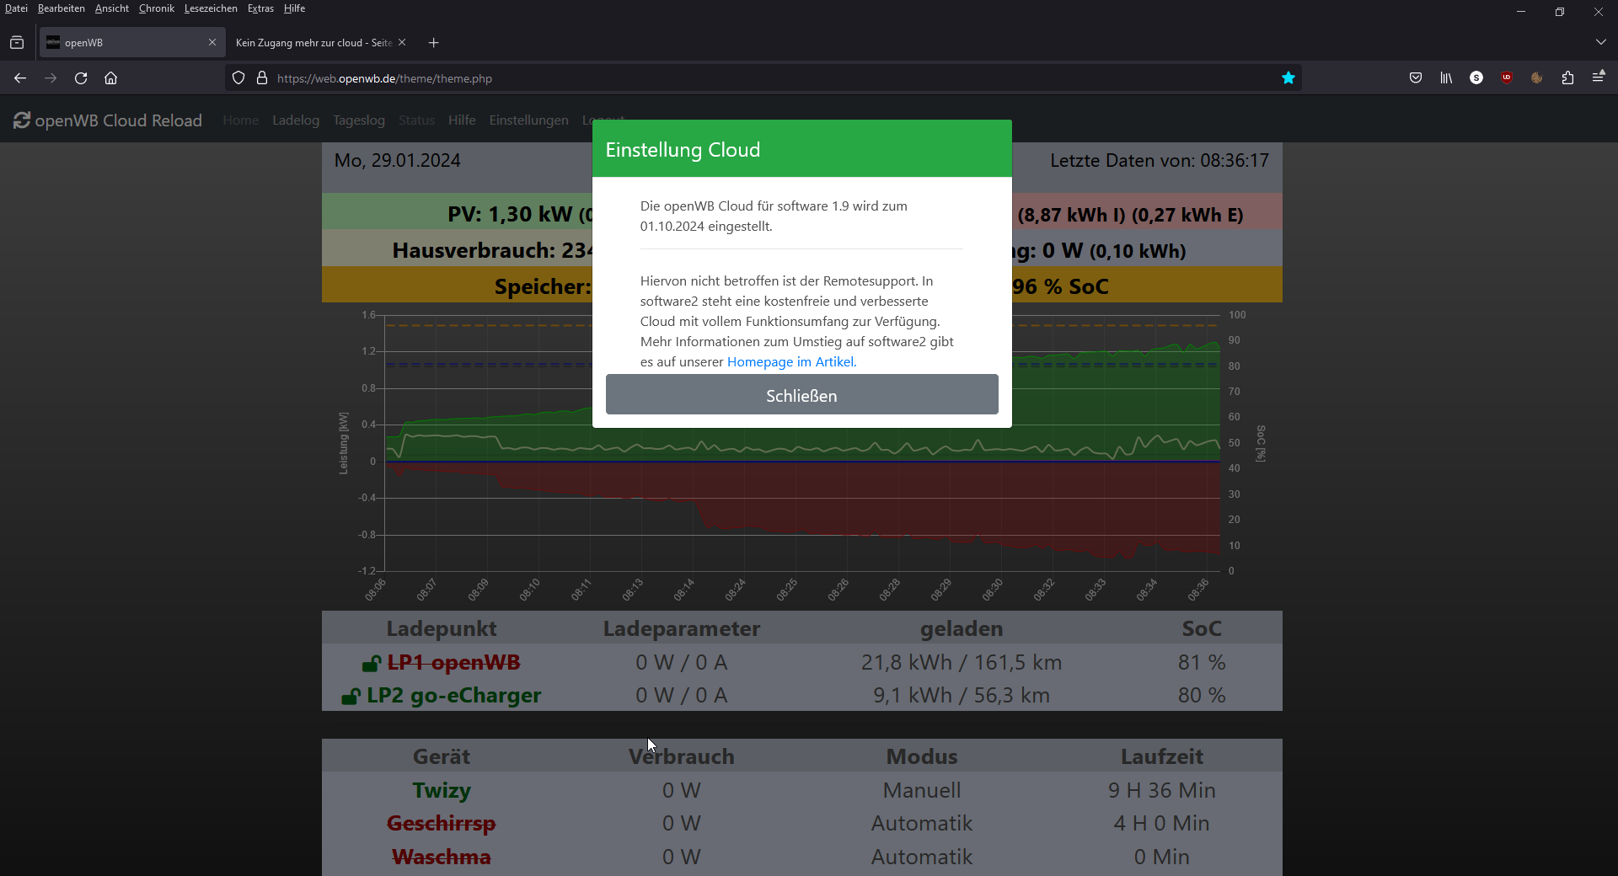Open the extensions puzzle-piece menu

coord(1567,78)
